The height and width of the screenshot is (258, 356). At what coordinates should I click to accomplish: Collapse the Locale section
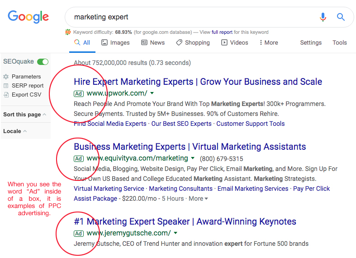(x=15, y=131)
